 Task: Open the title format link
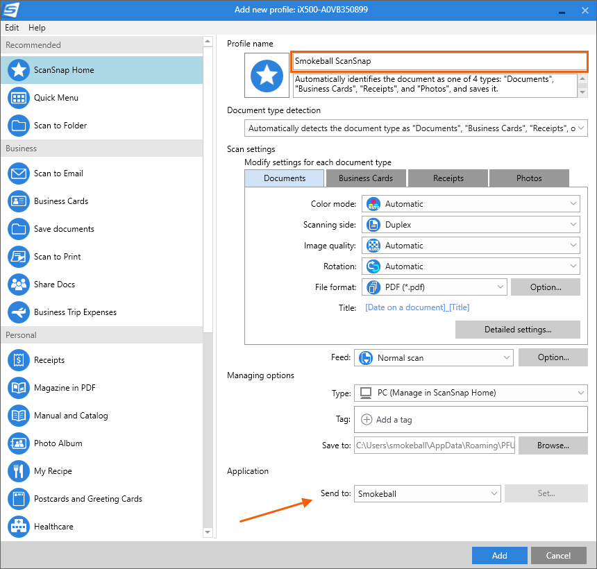[417, 307]
